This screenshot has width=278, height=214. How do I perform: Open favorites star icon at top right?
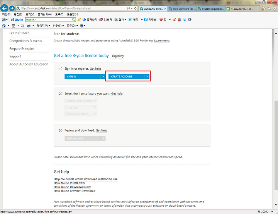click(269, 9)
